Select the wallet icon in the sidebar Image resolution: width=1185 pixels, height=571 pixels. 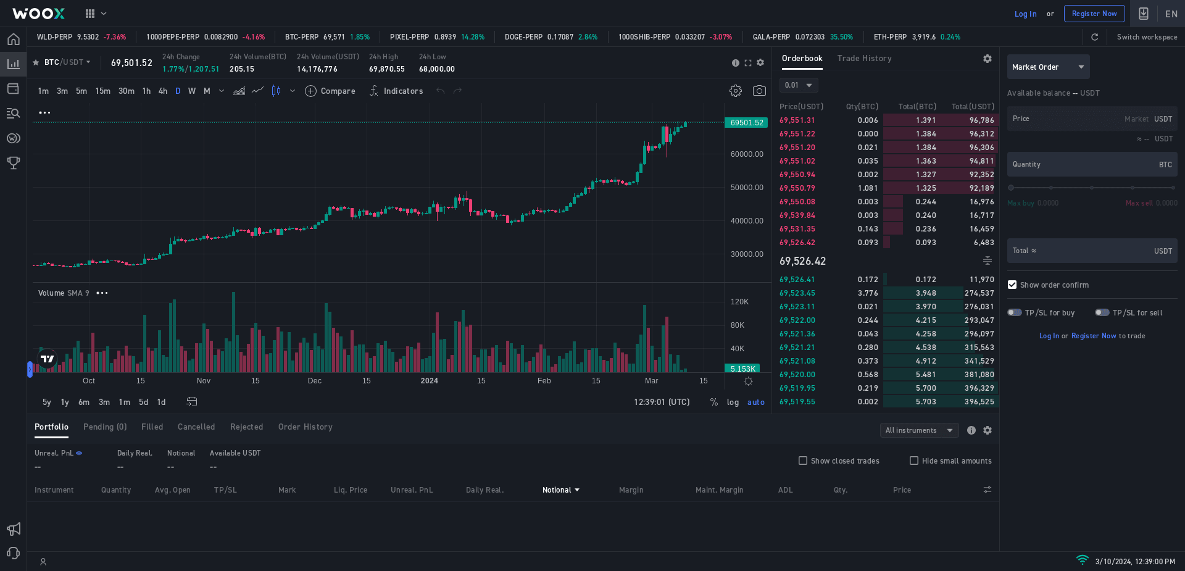point(13,88)
